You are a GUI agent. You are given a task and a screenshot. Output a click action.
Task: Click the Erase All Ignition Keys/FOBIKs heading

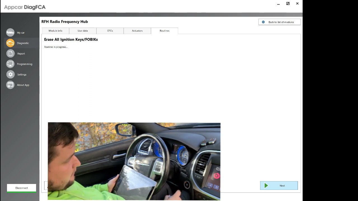tap(71, 39)
